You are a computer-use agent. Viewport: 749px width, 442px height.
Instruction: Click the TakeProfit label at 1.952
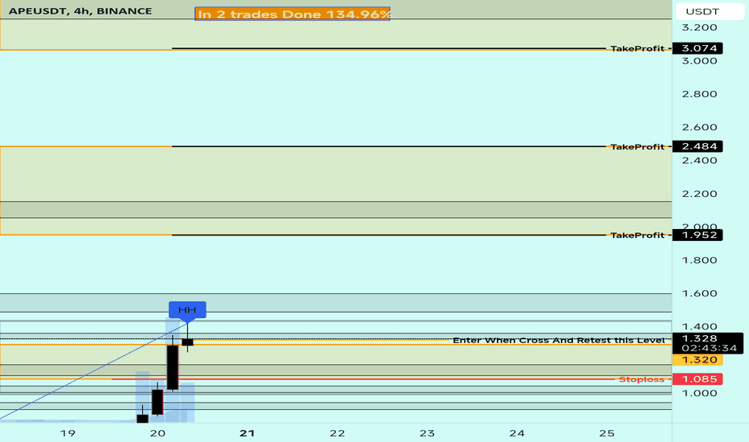637,235
